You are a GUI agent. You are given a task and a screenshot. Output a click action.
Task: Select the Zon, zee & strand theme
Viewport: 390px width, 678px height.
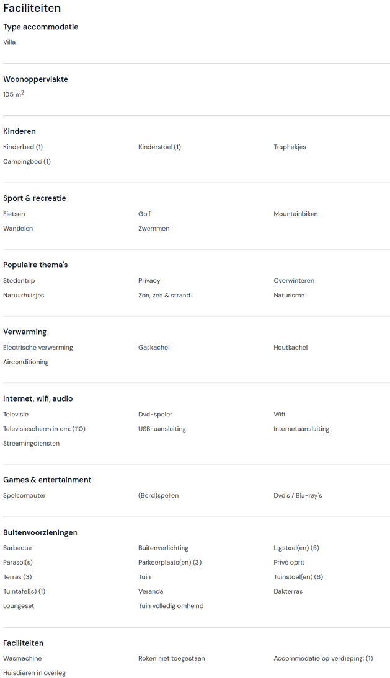164,295
